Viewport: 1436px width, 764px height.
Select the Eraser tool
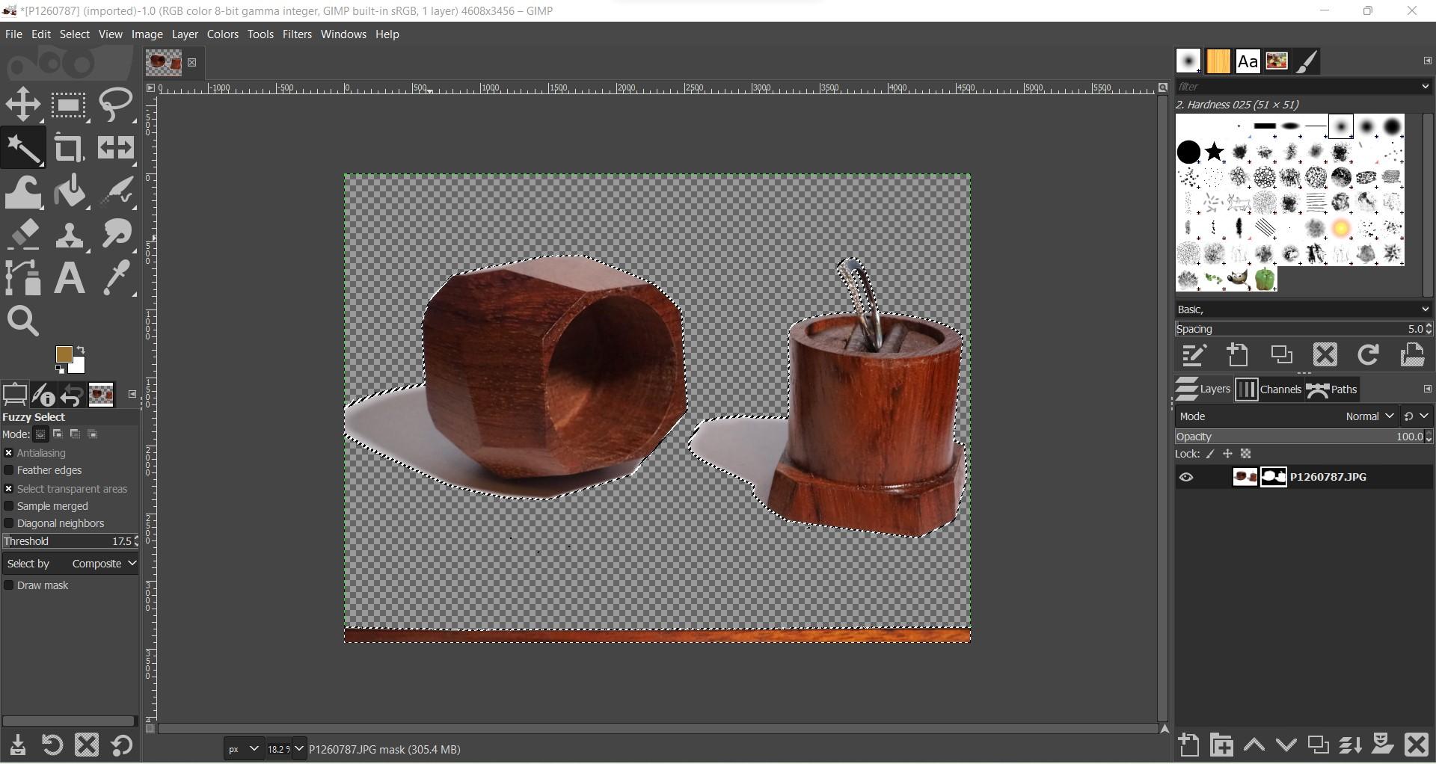tap(23, 234)
